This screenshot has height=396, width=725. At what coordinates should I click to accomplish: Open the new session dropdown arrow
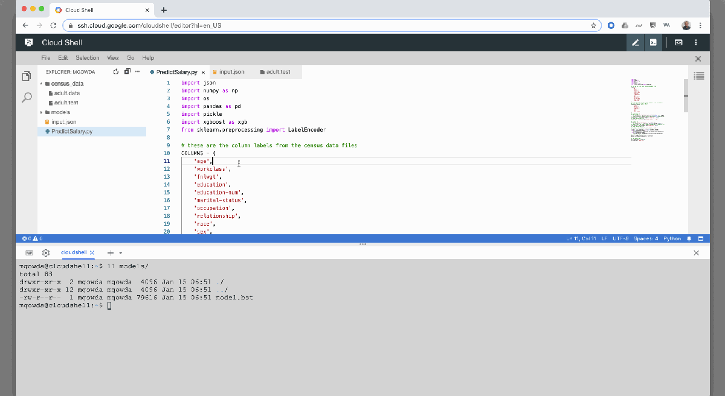click(120, 253)
